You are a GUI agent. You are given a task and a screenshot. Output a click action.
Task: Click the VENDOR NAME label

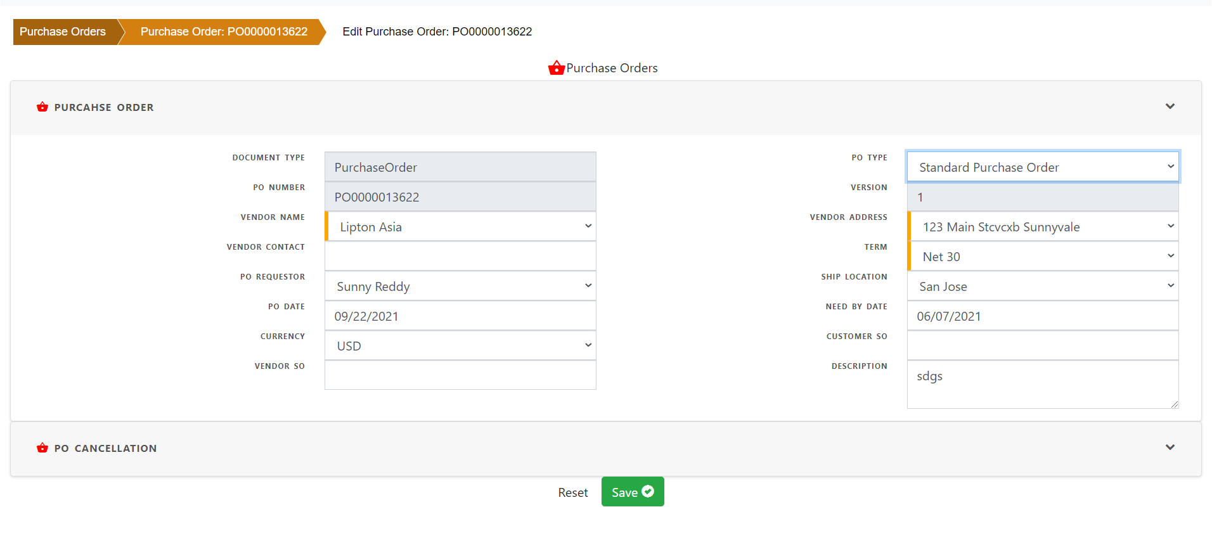point(273,217)
